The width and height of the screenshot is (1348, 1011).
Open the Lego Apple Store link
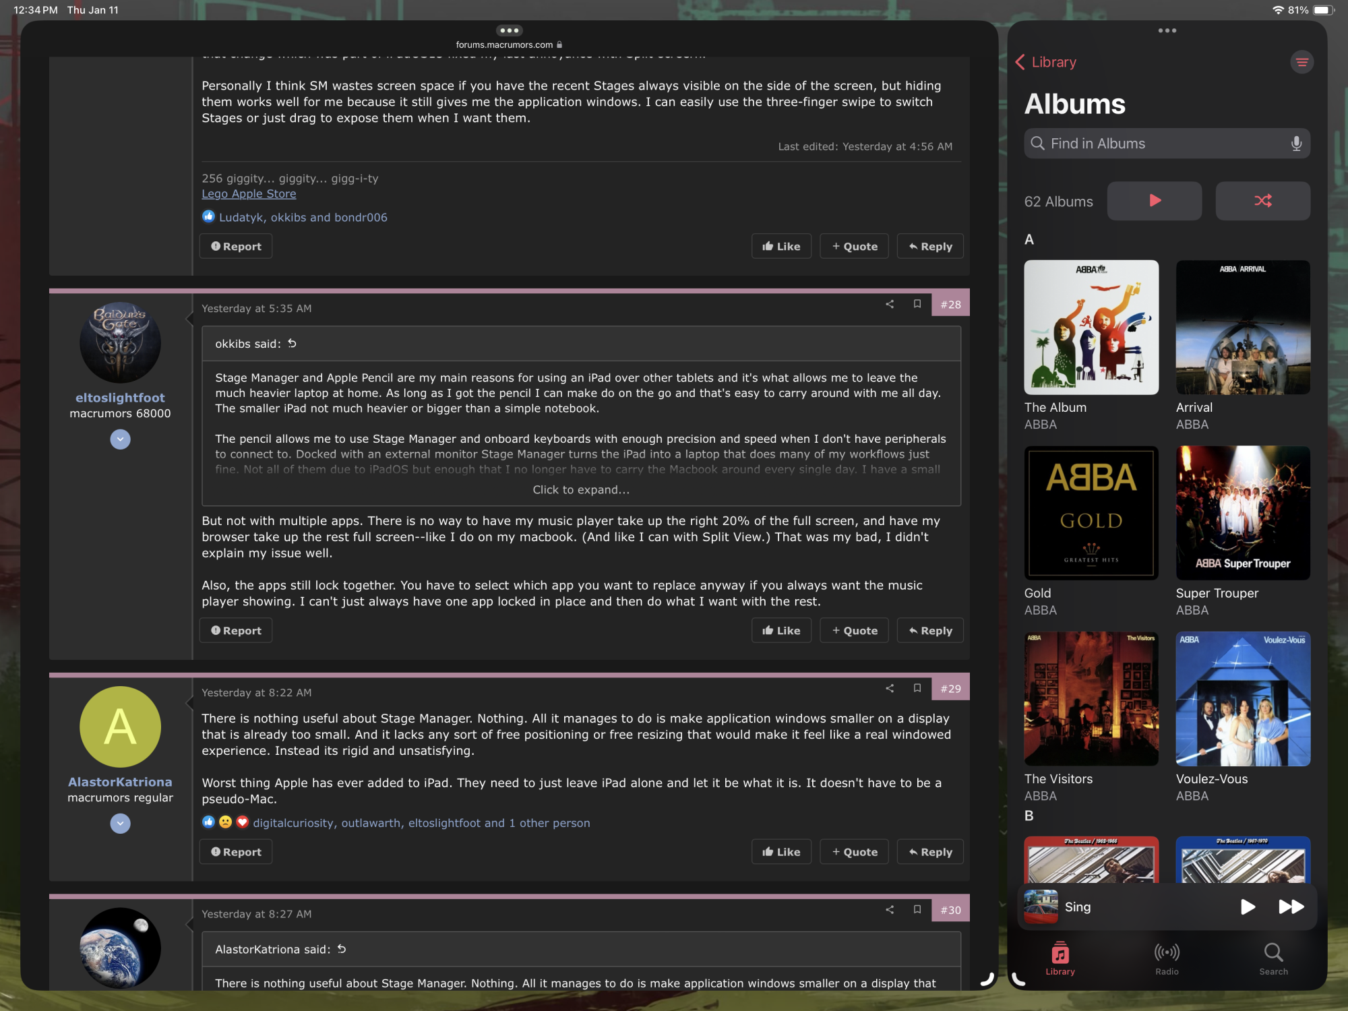point(249,194)
